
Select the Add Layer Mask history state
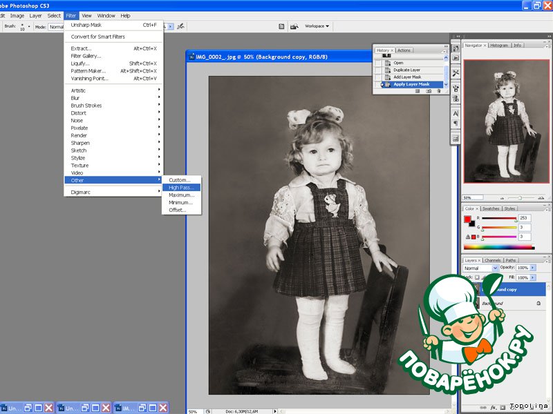click(408, 77)
